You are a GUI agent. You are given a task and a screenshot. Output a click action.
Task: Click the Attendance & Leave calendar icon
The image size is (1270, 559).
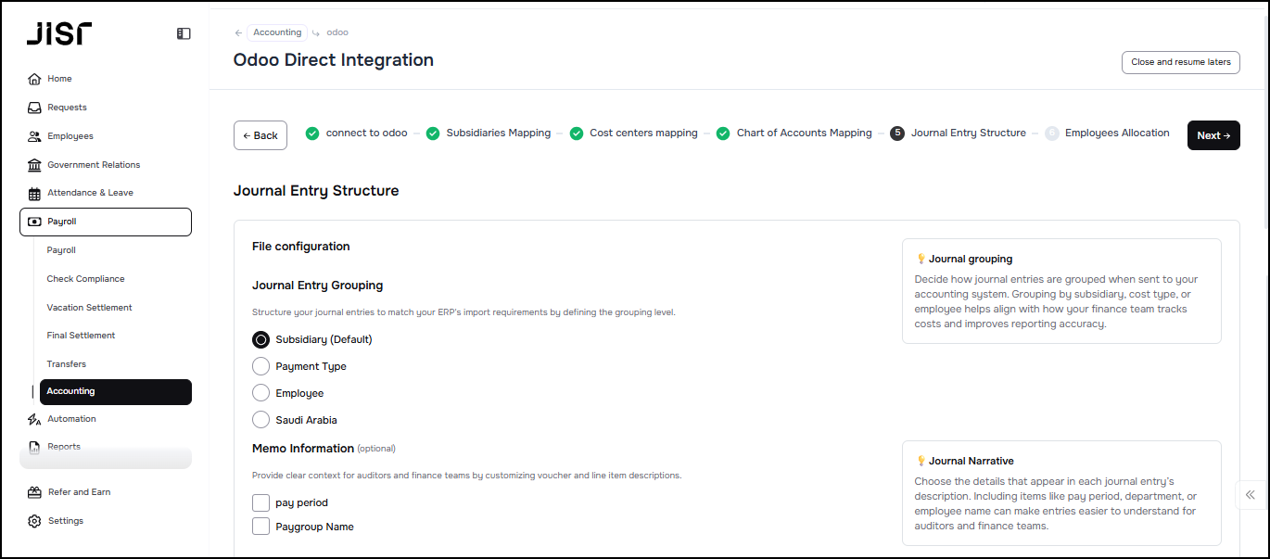34,193
